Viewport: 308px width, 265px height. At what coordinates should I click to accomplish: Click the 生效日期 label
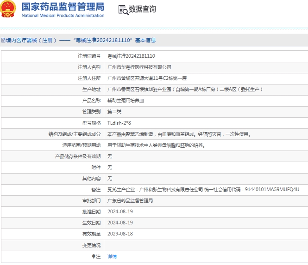pos(91,223)
